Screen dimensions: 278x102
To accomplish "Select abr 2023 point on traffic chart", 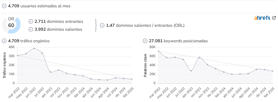I will coord(50,72).
